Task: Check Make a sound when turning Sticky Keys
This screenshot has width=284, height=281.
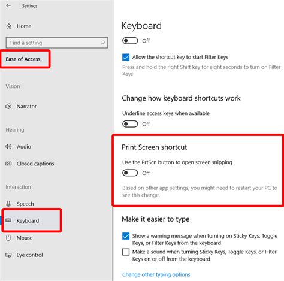Action: pos(126,252)
